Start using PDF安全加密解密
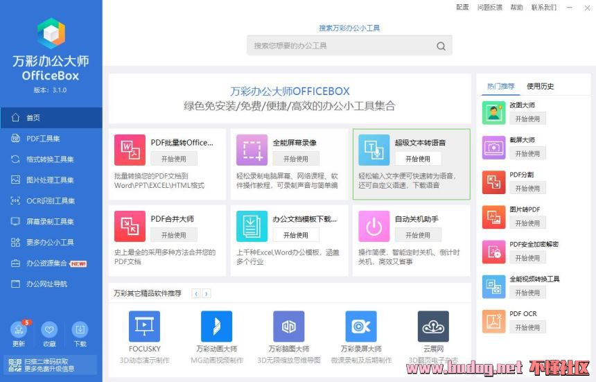Screen dimensions: 596x382 [x=527, y=258]
